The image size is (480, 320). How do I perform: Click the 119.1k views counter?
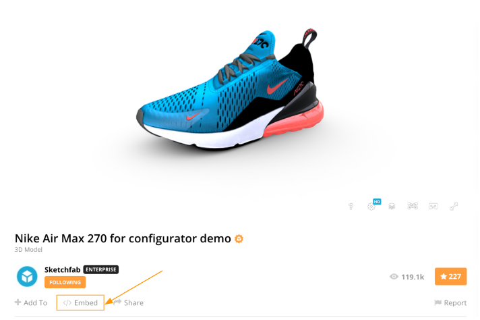407,277
